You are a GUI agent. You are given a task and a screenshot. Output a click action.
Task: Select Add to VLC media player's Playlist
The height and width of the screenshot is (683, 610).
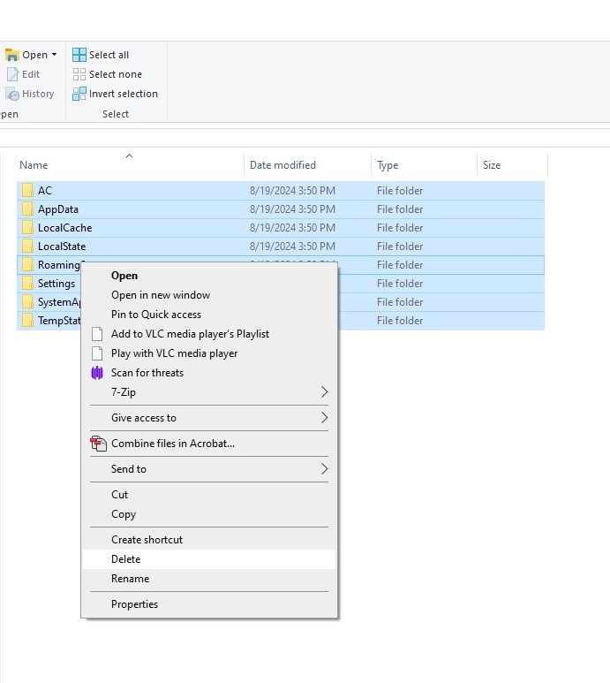pos(209,334)
